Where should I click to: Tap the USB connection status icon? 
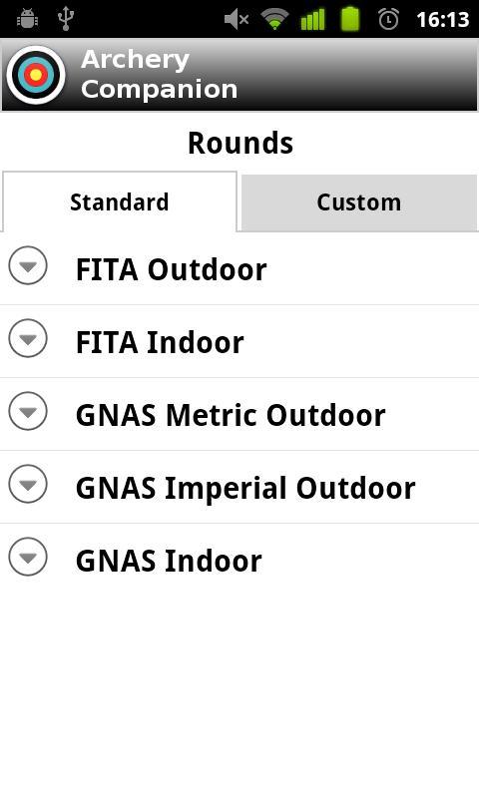[x=66, y=18]
